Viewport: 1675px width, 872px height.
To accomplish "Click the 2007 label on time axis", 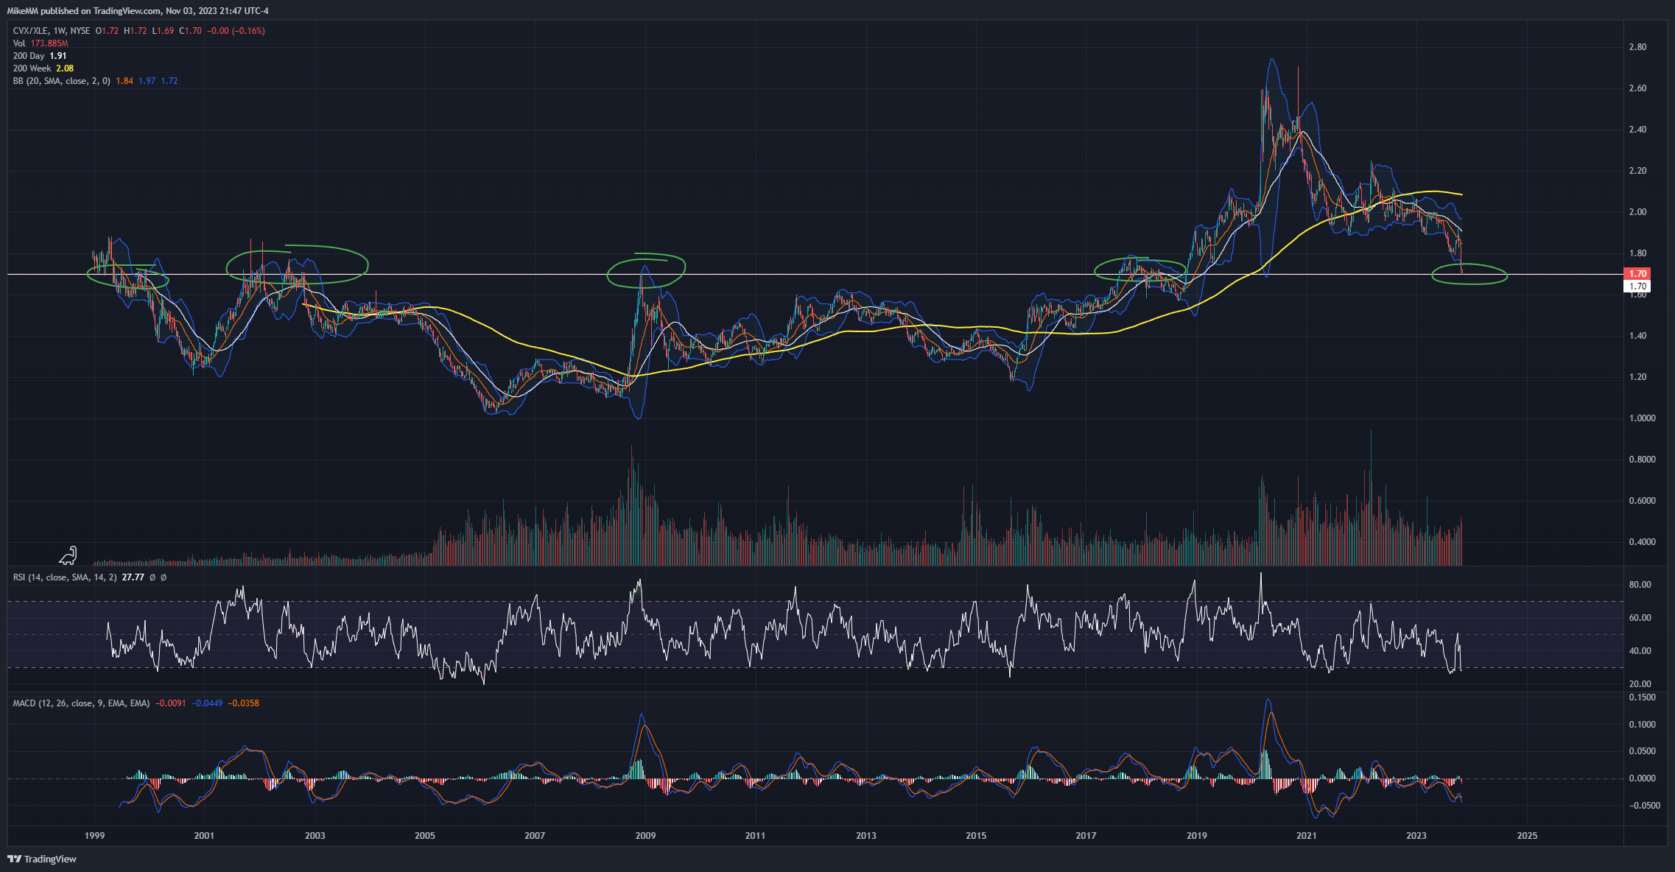I will click(x=535, y=836).
